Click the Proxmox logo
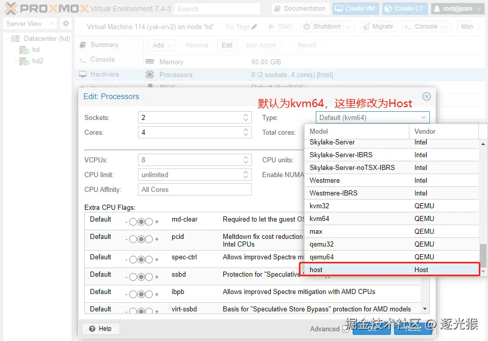 click(x=47, y=8)
